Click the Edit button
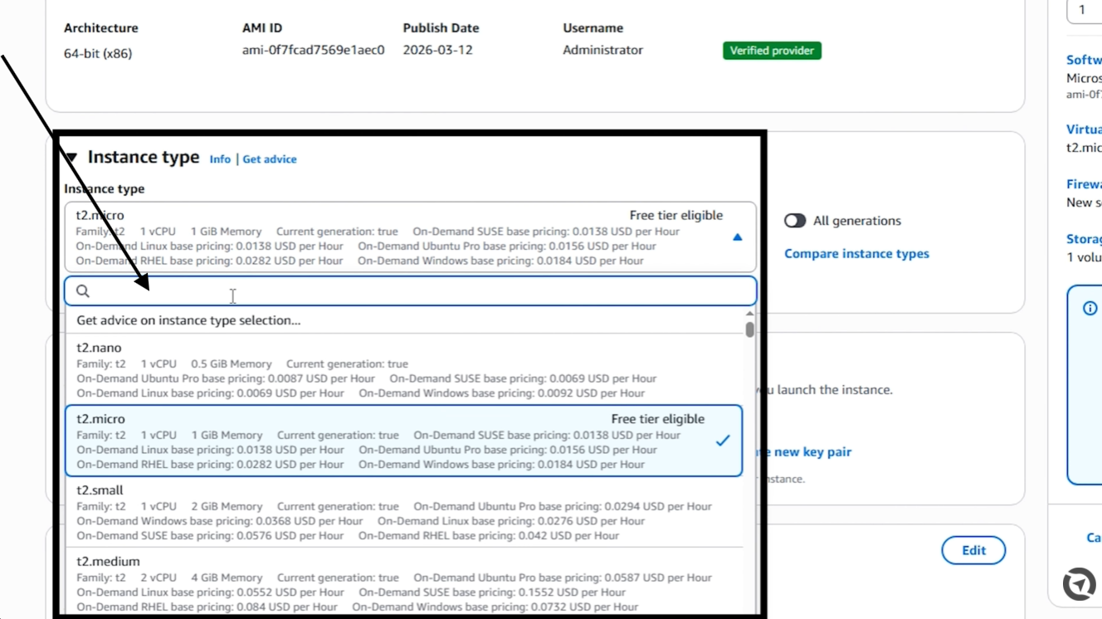The height and width of the screenshot is (619, 1102). click(x=973, y=550)
